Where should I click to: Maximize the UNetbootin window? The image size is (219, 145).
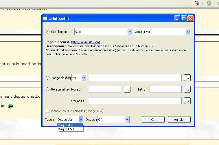tap(184, 18)
